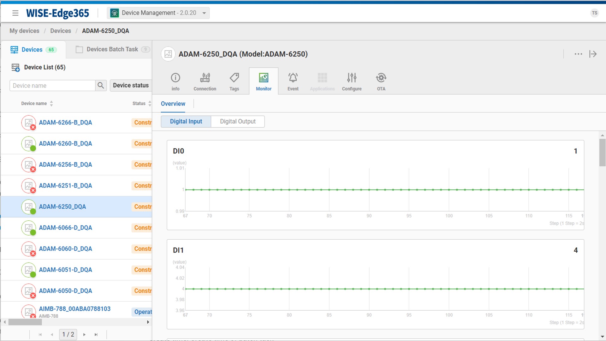Go to Devices breadcrumb link
The height and width of the screenshot is (341, 606).
pos(61,31)
